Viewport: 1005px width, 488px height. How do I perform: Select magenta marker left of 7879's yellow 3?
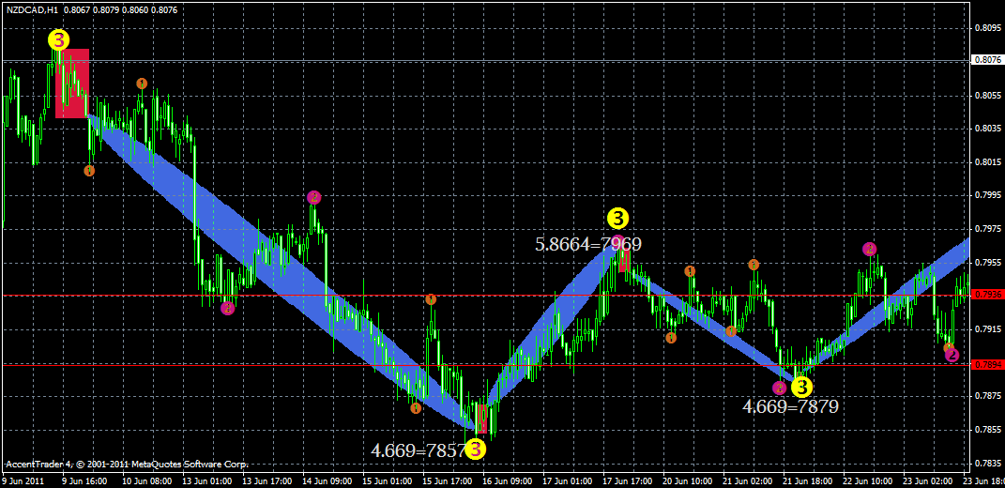point(779,388)
